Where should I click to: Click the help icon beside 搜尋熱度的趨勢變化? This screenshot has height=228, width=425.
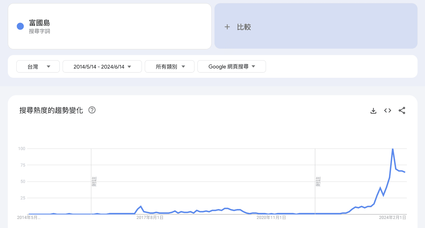tap(92, 110)
